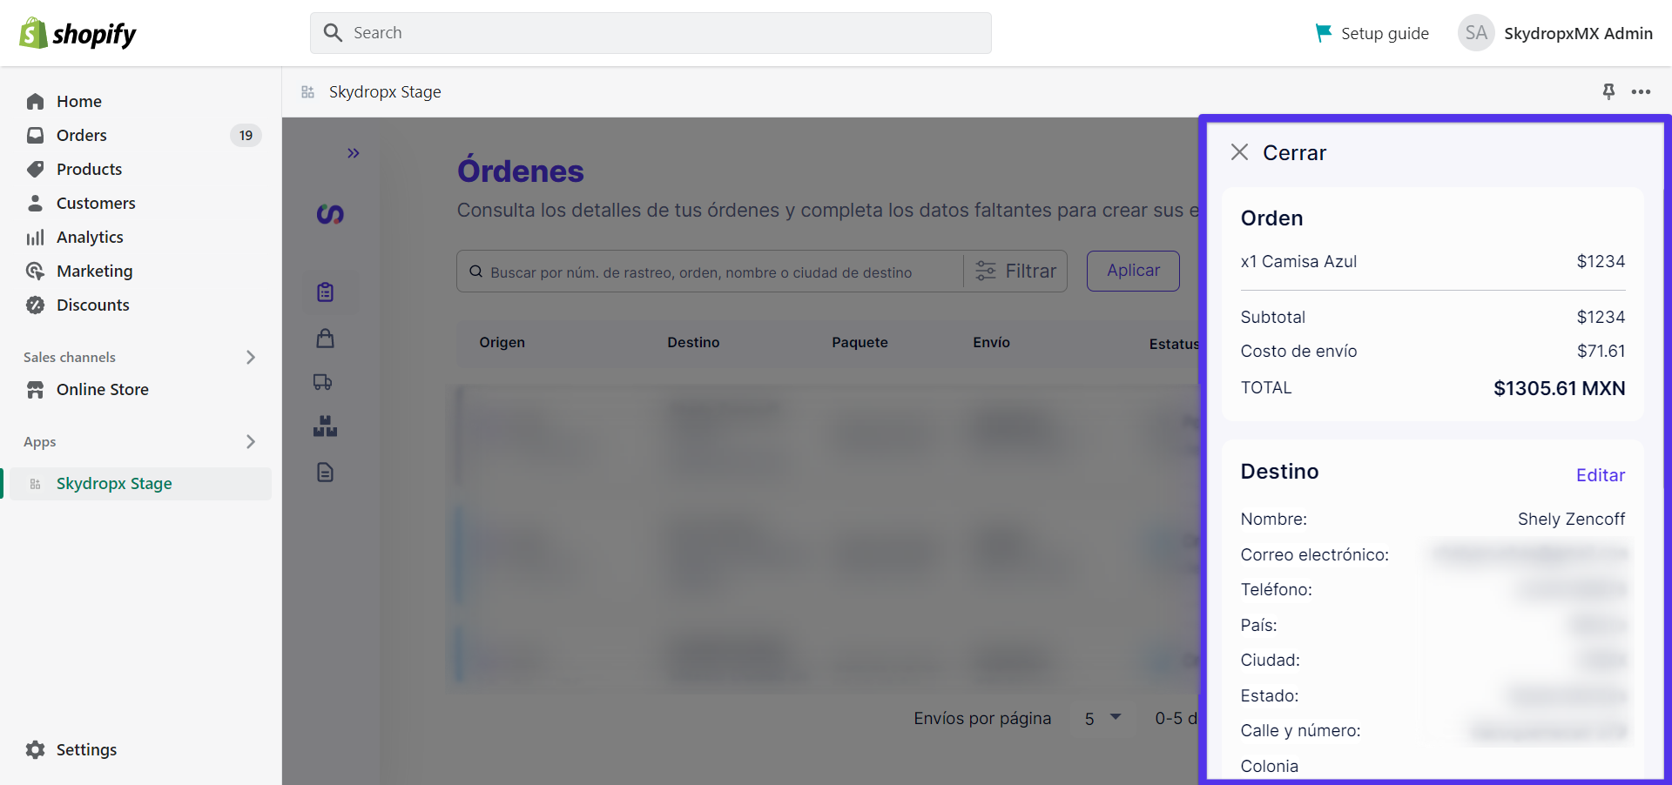Click the Aplicar button
This screenshot has height=785, width=1672.
tap(1133, 271)
